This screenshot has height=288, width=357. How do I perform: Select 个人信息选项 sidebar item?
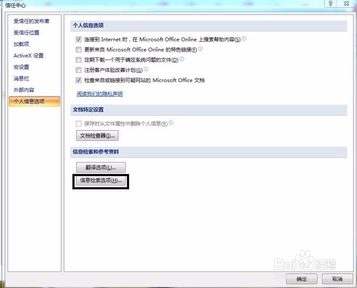pos(34,102)
